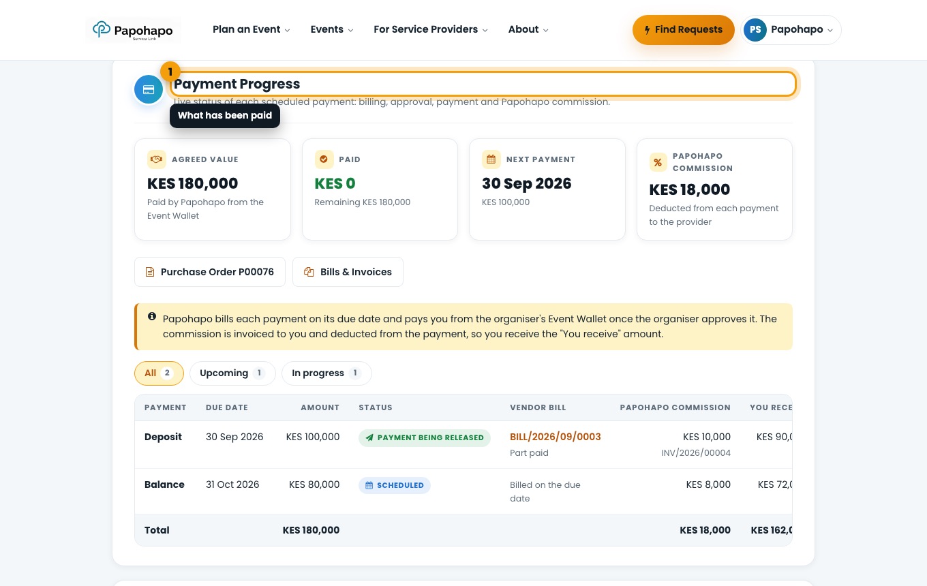
Task: Switch to the In progress filter tab
Action: [x=326, y=373]
